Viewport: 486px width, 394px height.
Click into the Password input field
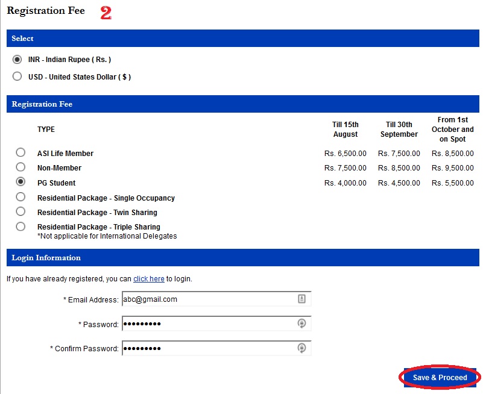tap(208, 324)
